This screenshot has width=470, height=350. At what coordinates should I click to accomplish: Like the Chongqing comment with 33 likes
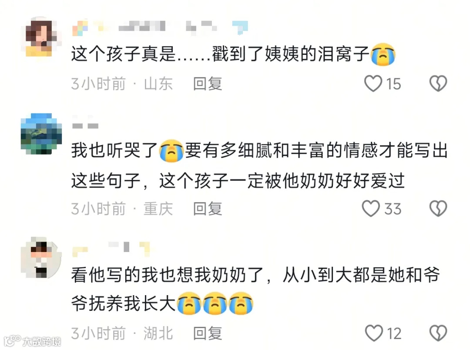tap(371, 209)
